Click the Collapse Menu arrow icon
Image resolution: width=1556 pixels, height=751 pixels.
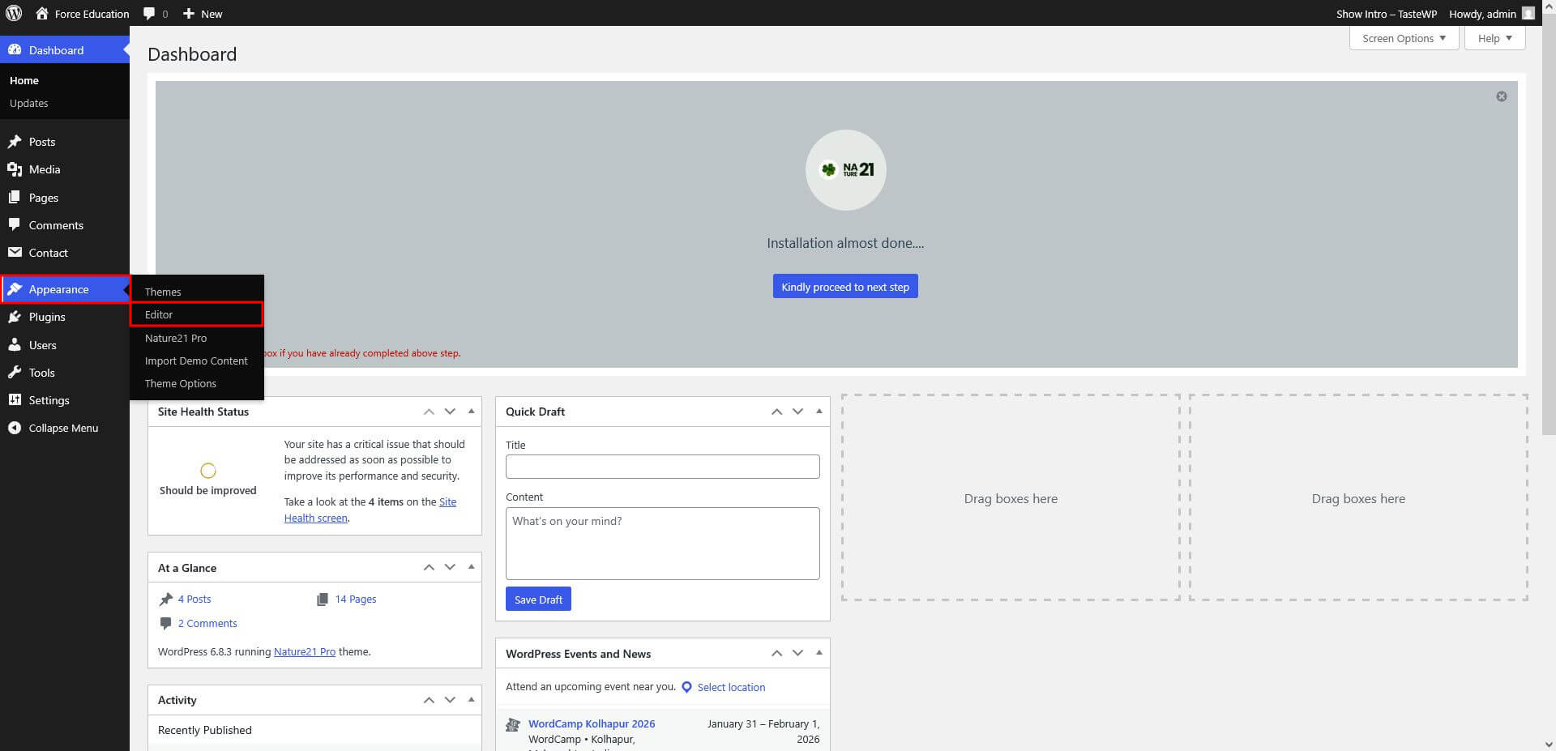(x=15, y=428)
